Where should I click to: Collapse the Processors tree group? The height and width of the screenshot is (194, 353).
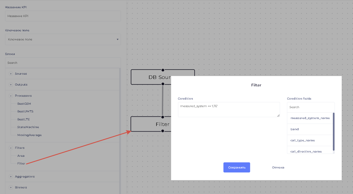coord(11,96)
